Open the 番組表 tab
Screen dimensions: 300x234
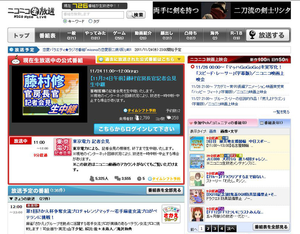[x=48, y=35]
